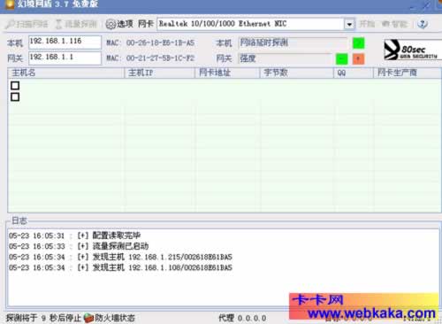This screenshot has width=442, height=324.
Task: Open Options via the gear icon
Action: coord(110,24)
